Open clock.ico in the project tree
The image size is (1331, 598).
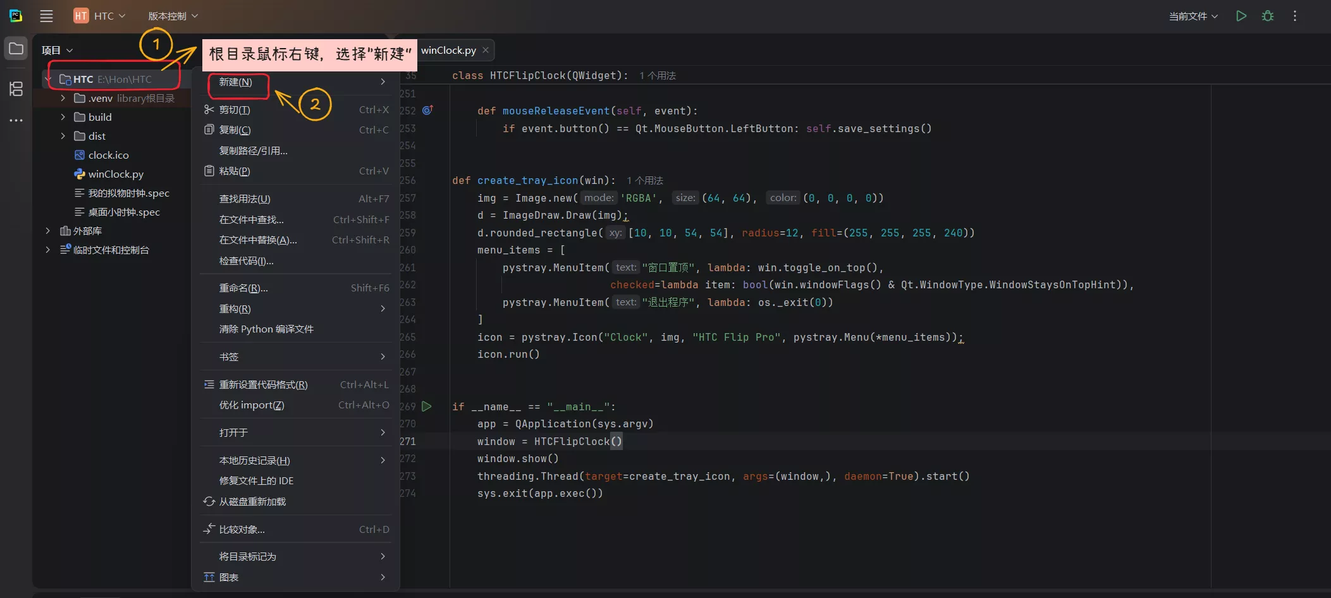108,155
